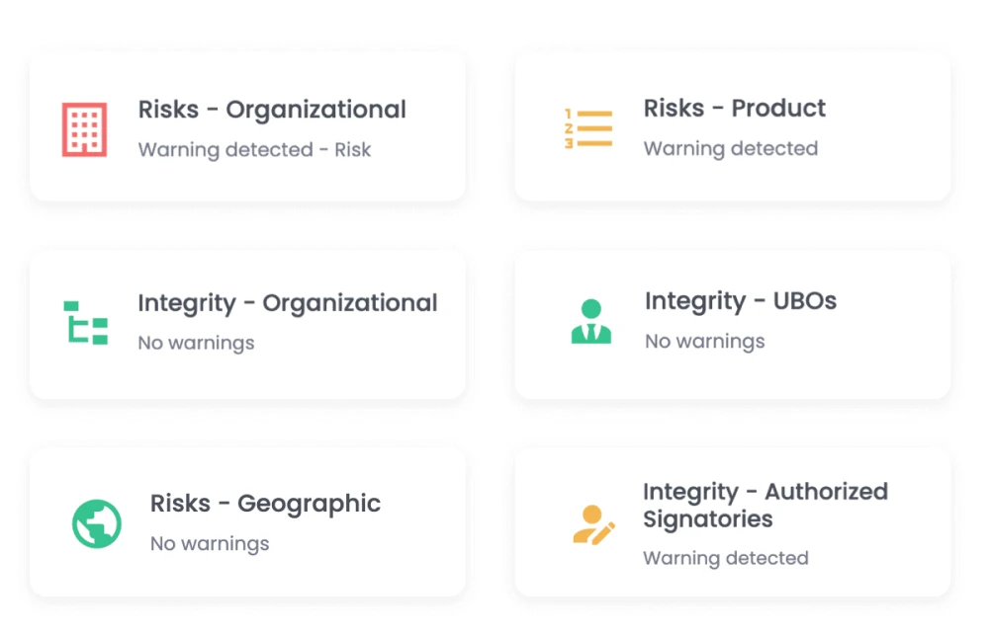Click the 'Warning detected - Risk' status text
Screen dimensions: 989x635
(254, 150)
